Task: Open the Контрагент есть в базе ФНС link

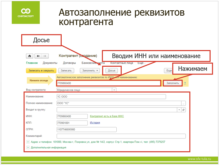Action: pos(107,116)
